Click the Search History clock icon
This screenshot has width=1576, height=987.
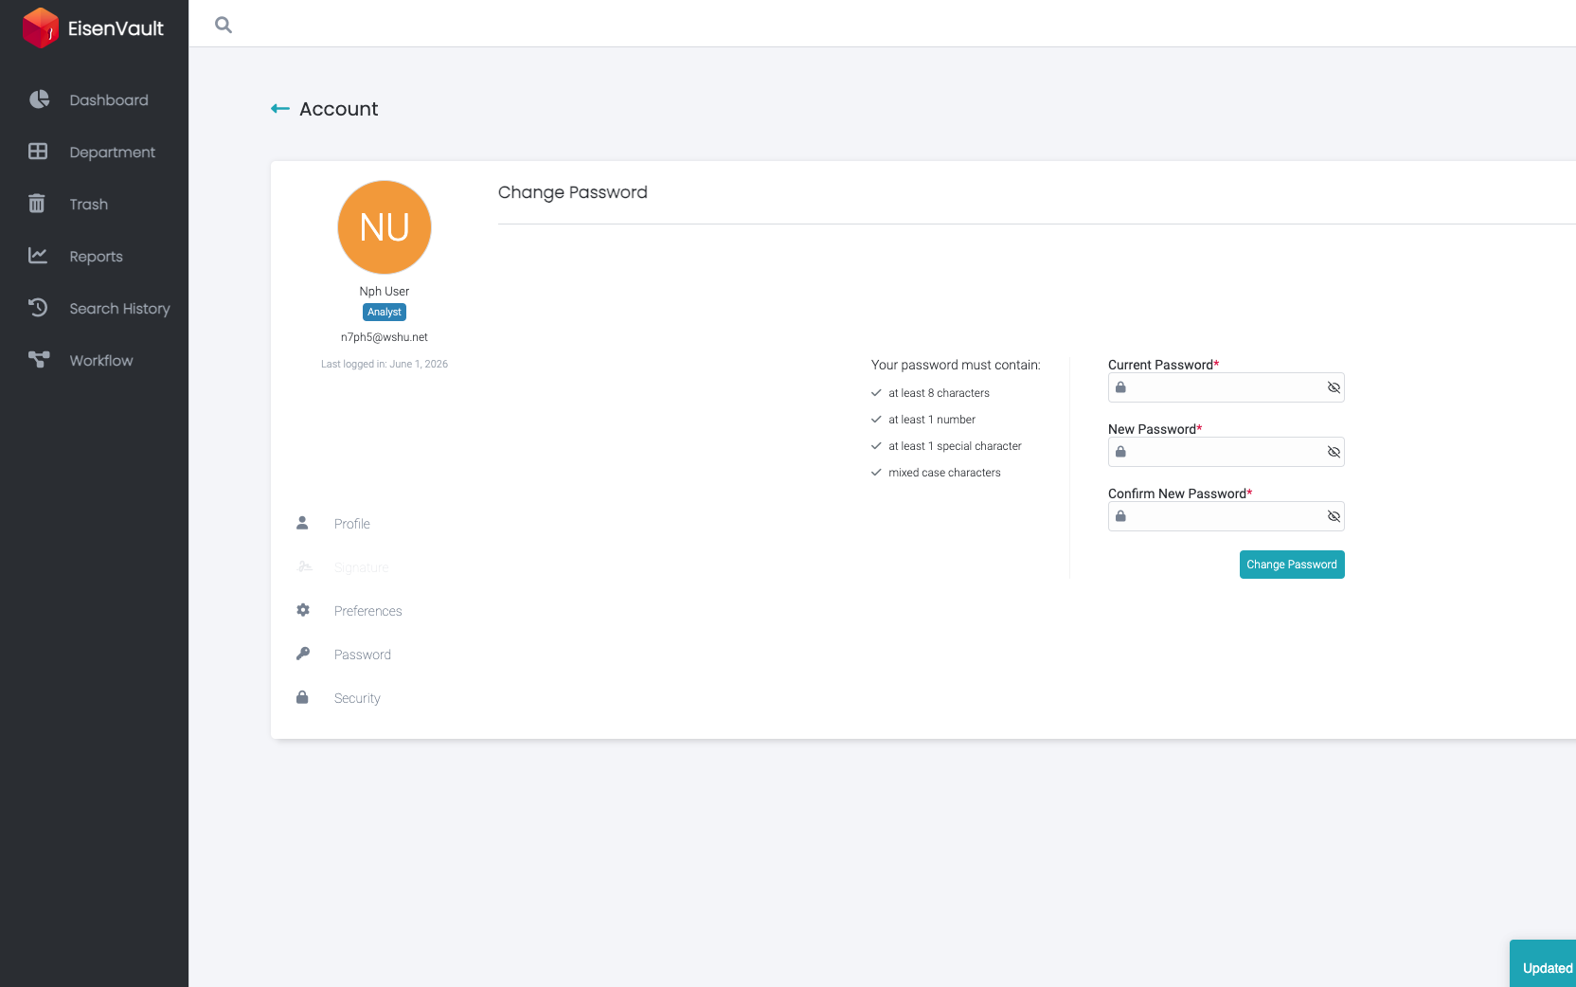[x=38, y=308]
